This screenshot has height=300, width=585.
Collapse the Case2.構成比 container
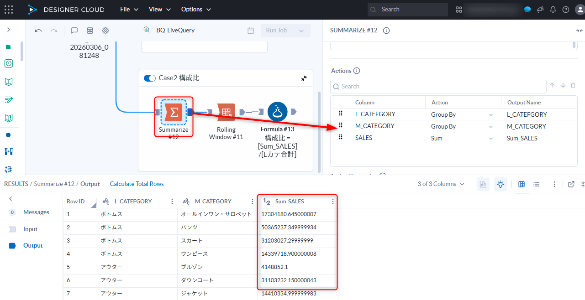[304, 78]
